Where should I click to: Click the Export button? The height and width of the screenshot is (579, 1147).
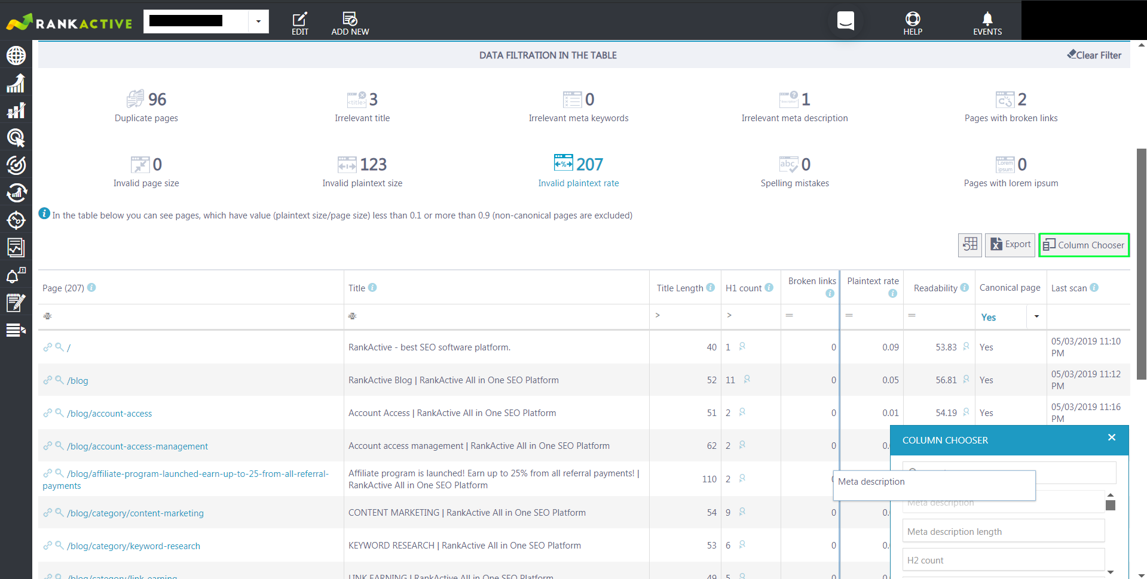coord(1010,245)
